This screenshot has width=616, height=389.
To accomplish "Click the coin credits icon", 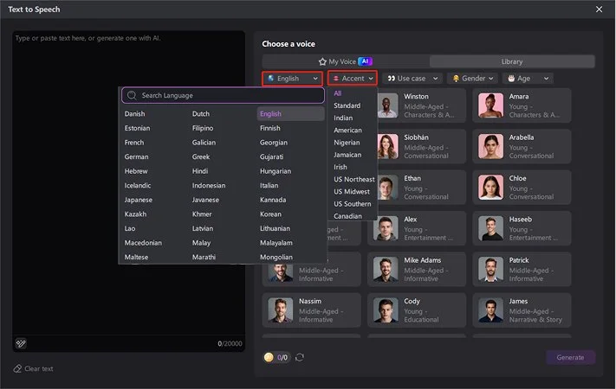I will [269, 357].
